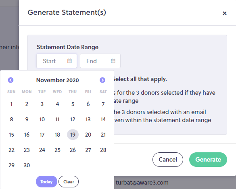This screenshot has height=189, width=236.
Task: Click the green Generate button
Action: tap(208, 160)
